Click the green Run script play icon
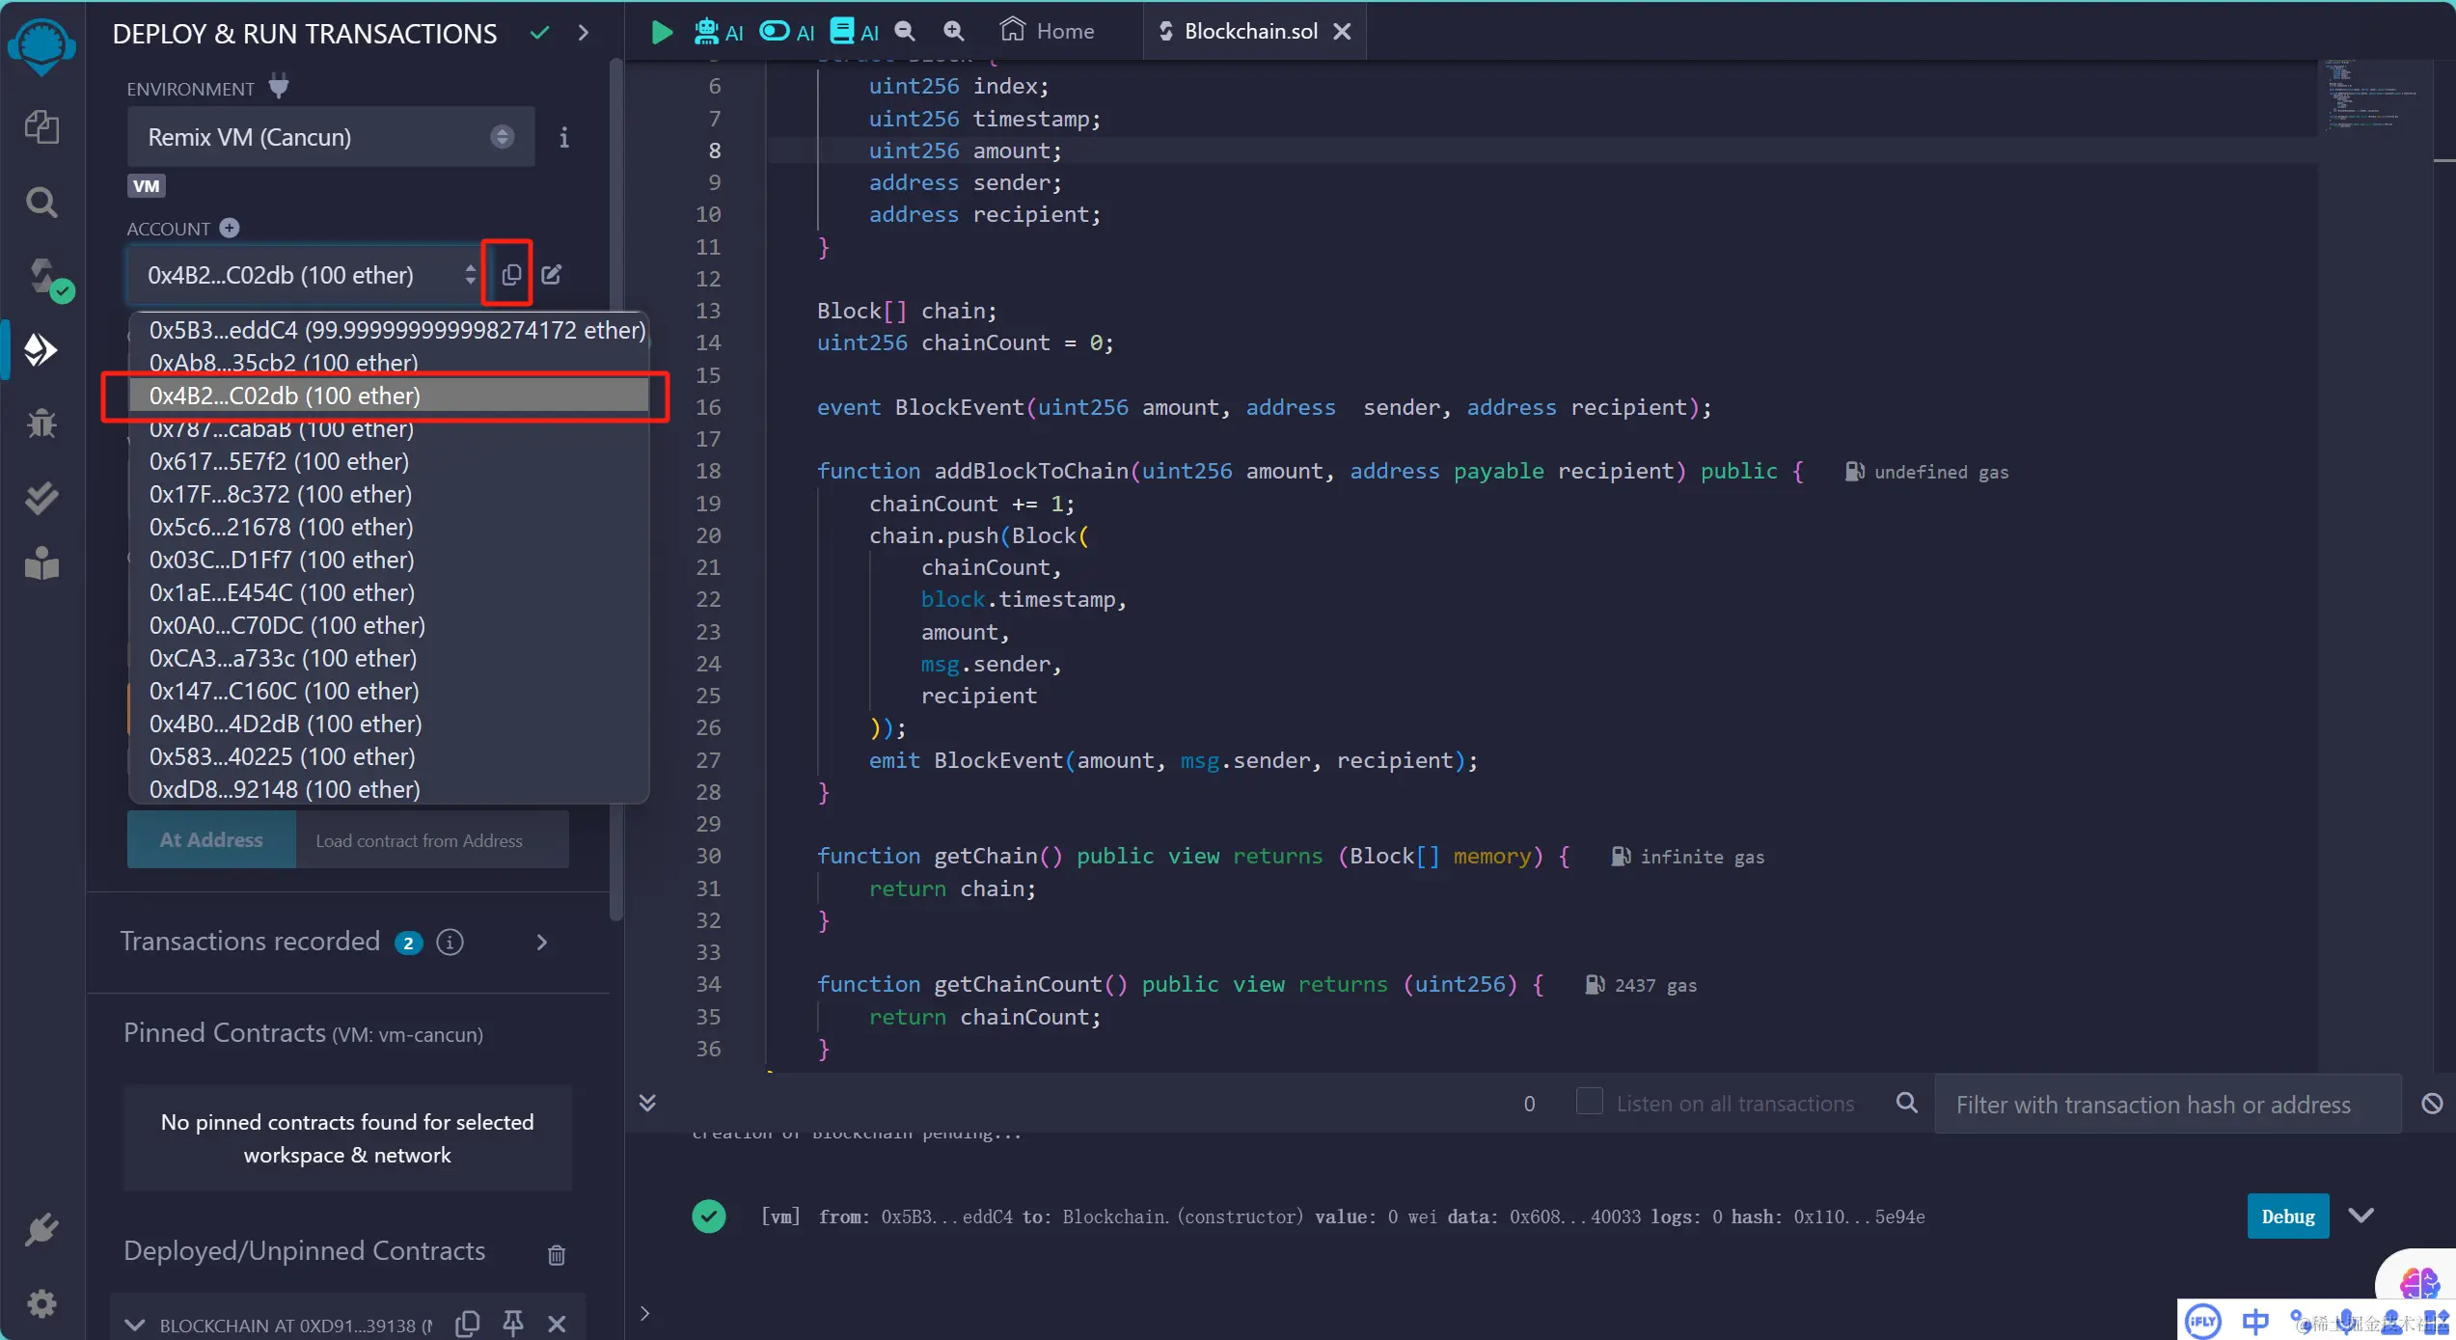Screen dimensions: 2456x1340 click(x=661, y=32)
